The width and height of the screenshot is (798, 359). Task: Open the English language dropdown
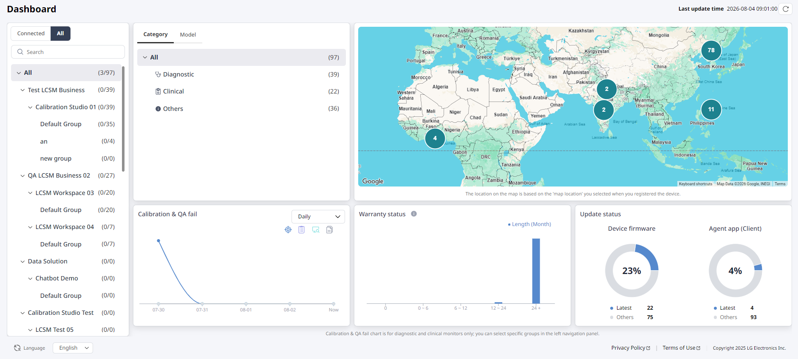(x=73, y=348)
